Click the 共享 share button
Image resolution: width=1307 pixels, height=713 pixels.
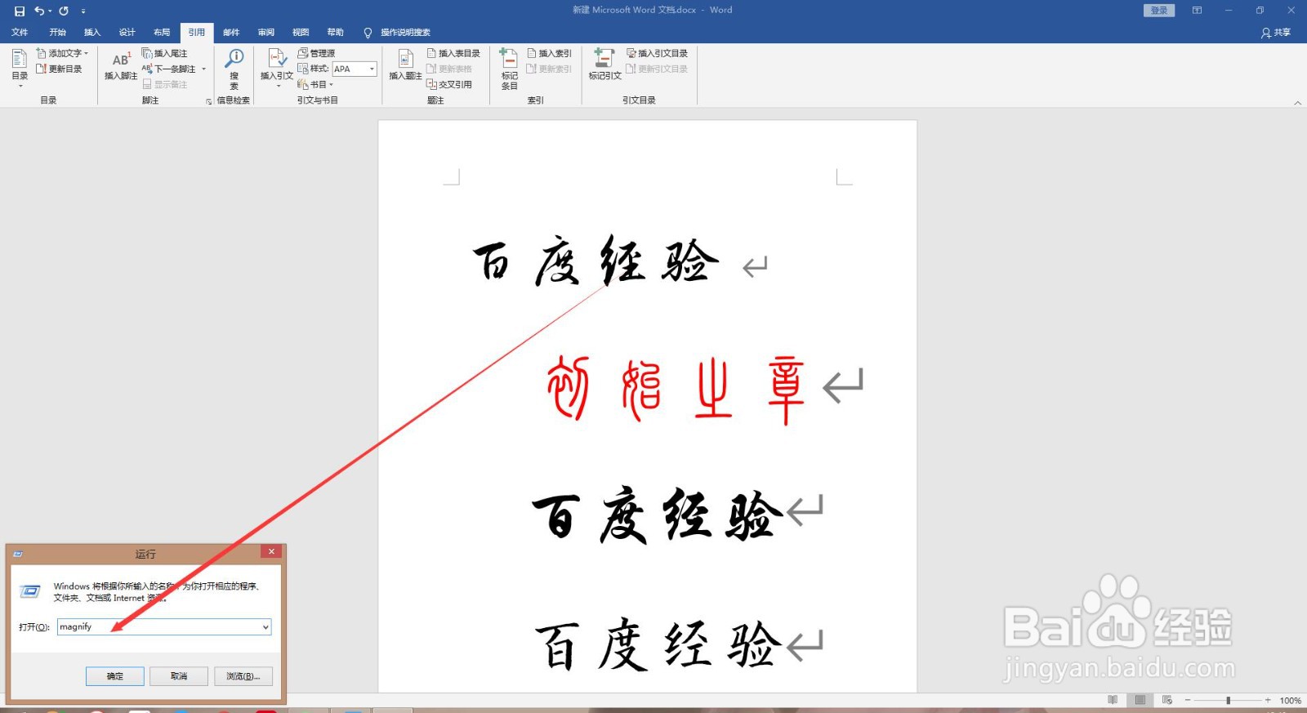[x=1276, y=32]
